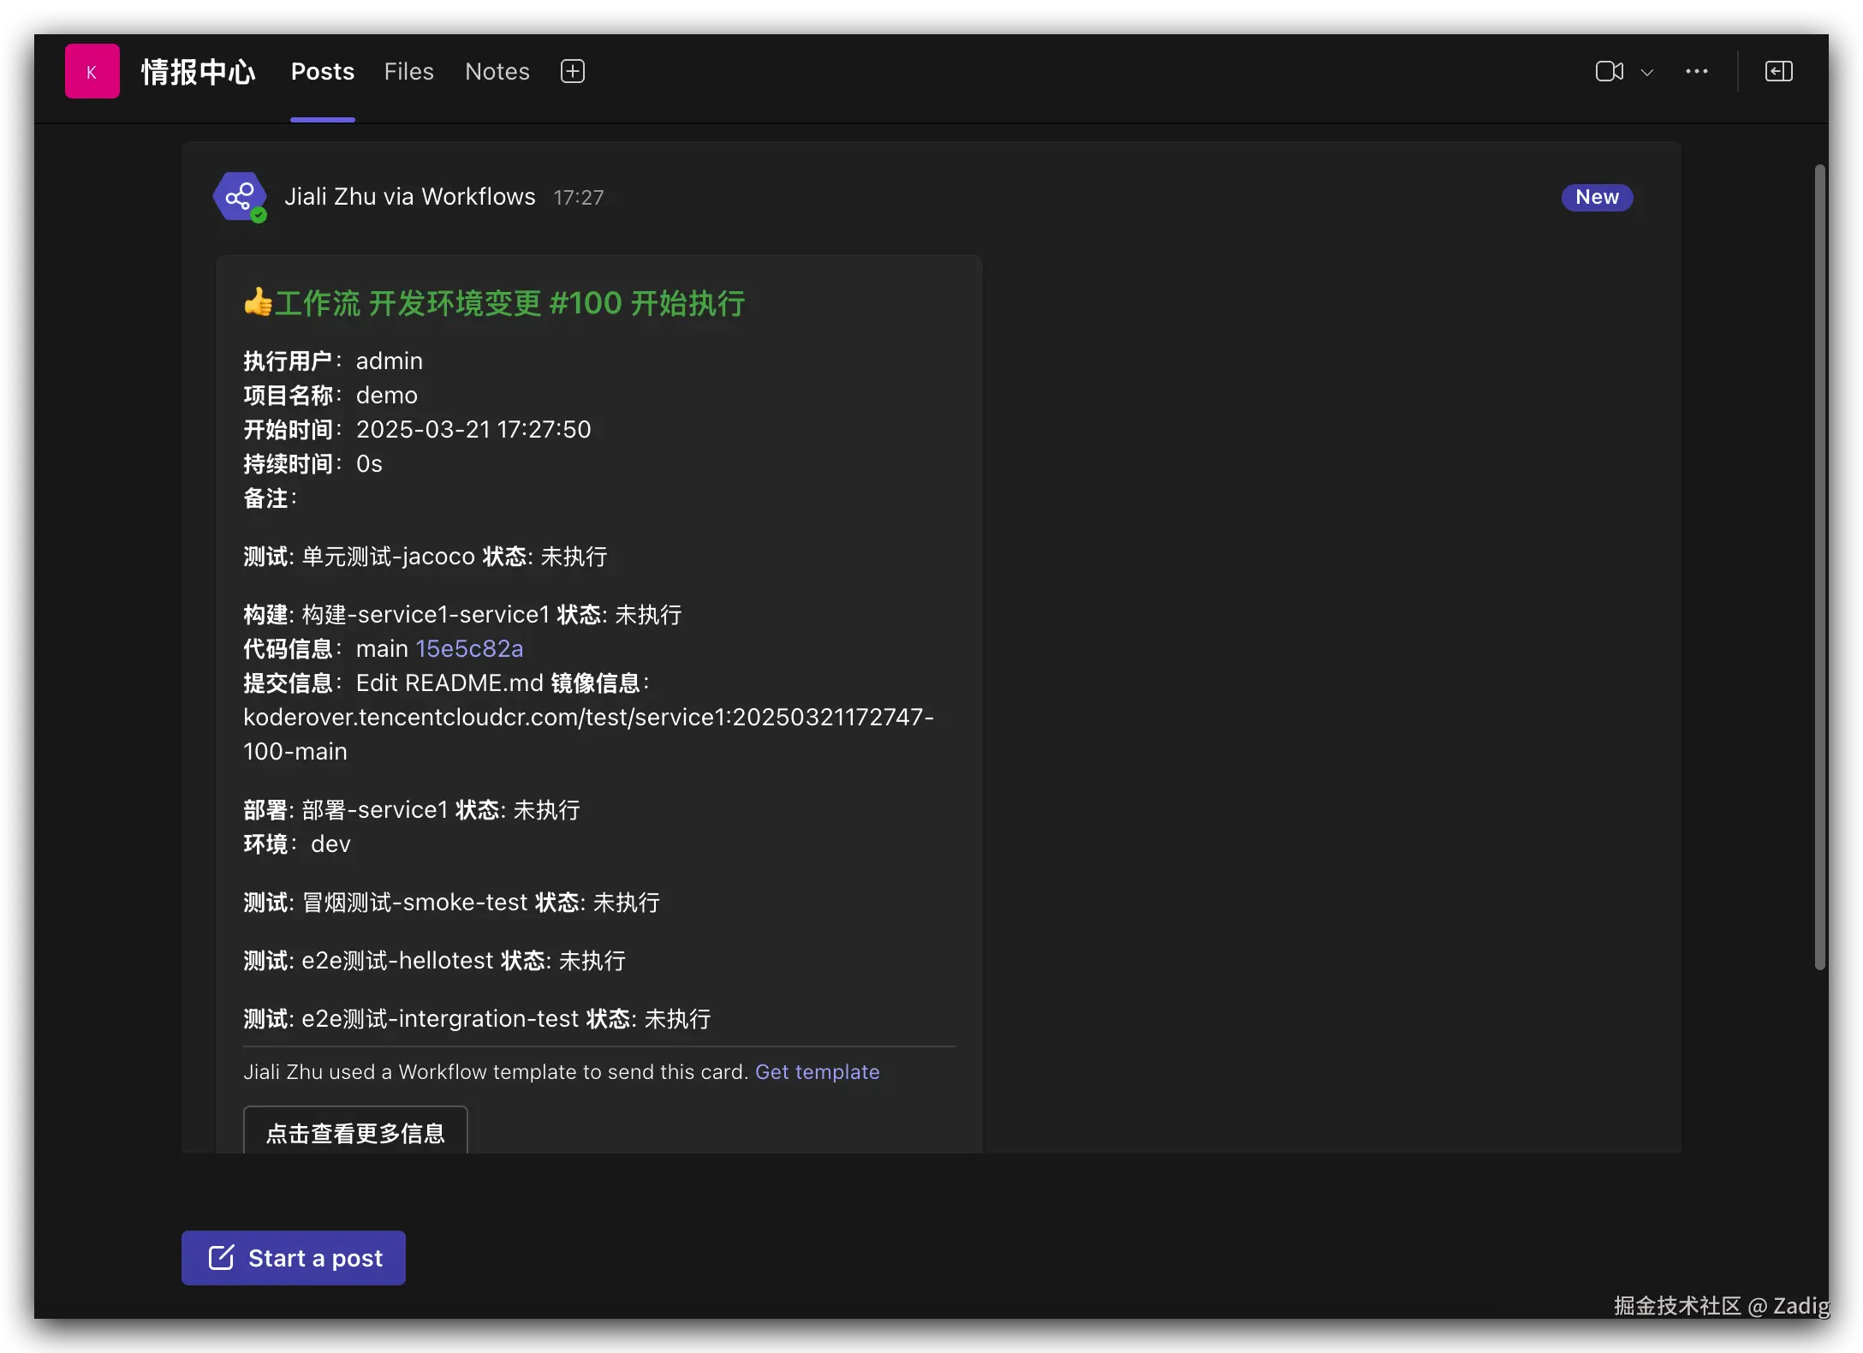1863x1353 pixels.
Task: Click the 情报中心 channel title
Action: [198, 72]
